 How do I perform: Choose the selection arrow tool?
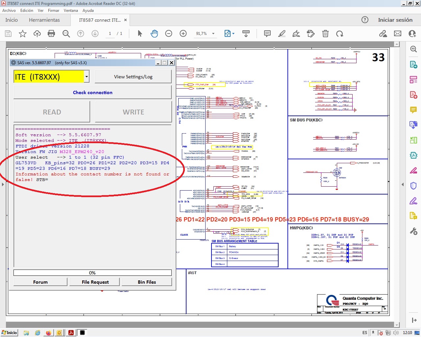point(140,34)
